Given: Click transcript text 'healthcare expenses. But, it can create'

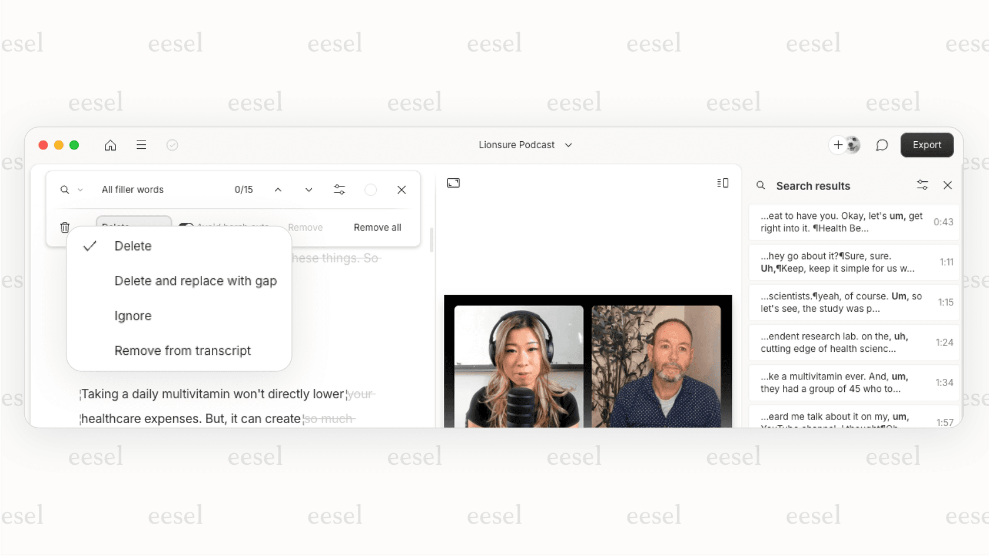Looking at the screenshot, I should pos(191,418).
